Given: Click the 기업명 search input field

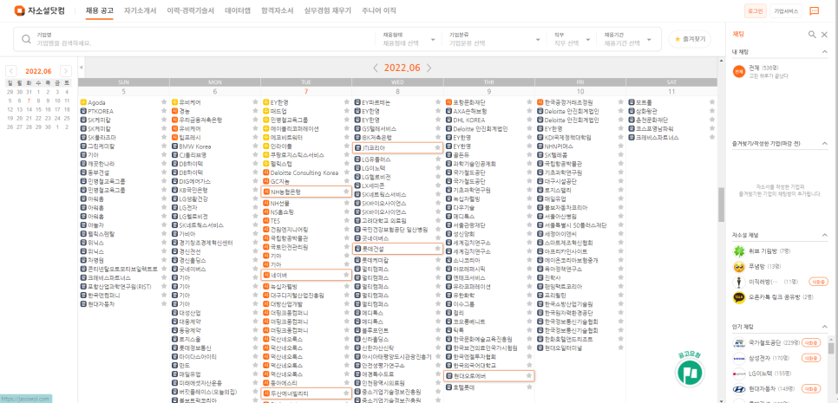Looking at the screenshot, I should 203,39.
